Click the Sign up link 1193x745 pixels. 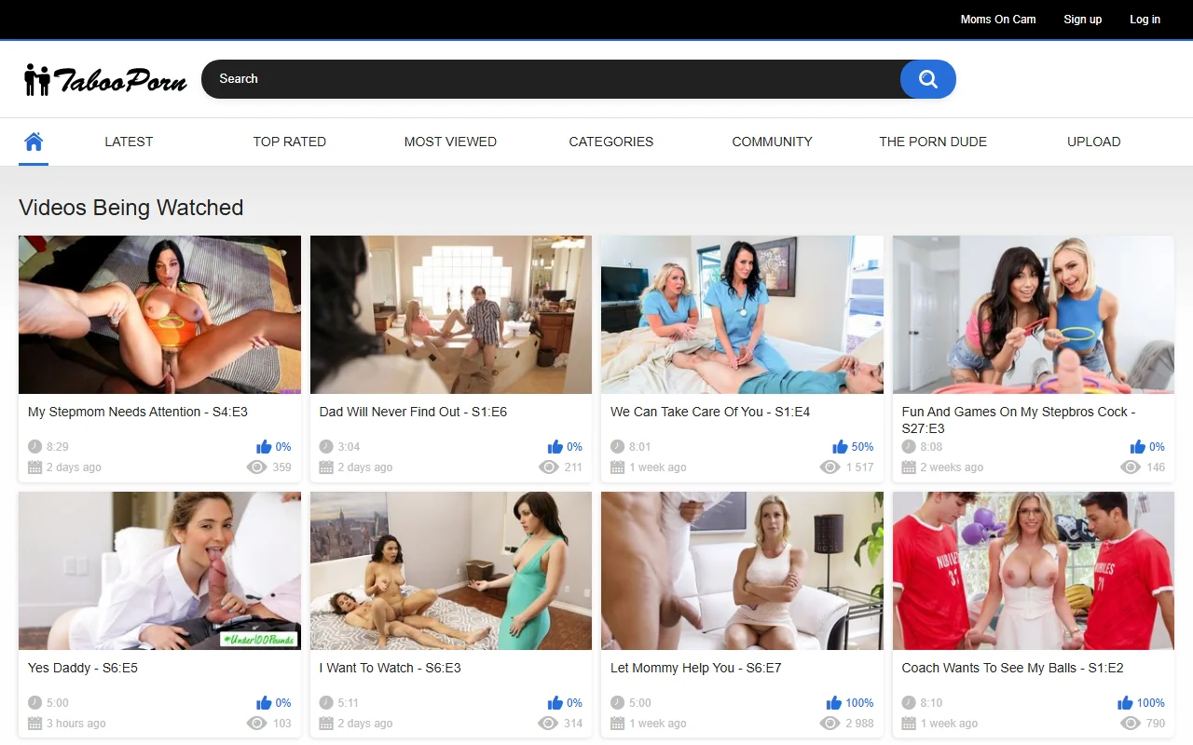[x=1082, y=19]
